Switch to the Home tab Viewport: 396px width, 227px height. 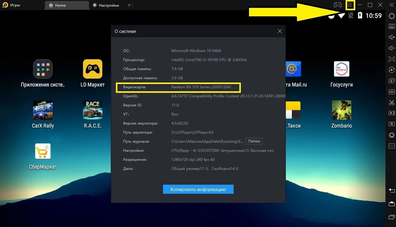point(67,5)
